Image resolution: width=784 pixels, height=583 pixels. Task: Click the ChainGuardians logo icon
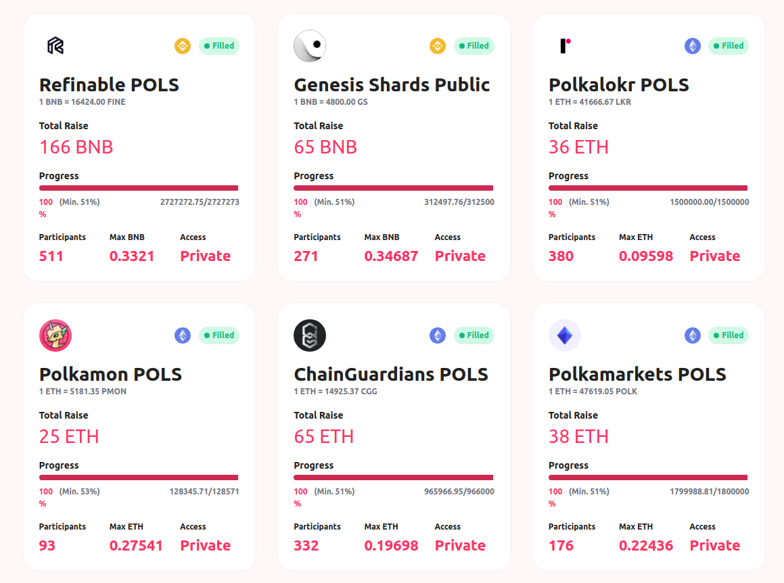click(x=310, y=335)
